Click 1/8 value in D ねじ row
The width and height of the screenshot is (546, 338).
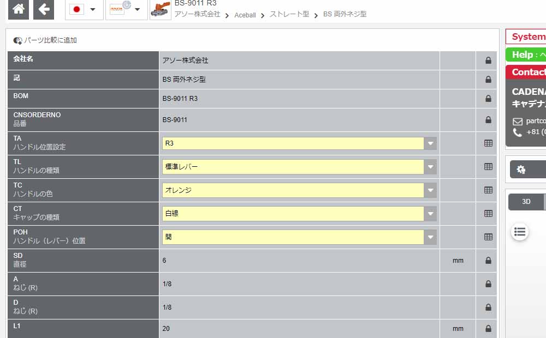[x=167, y=307]
